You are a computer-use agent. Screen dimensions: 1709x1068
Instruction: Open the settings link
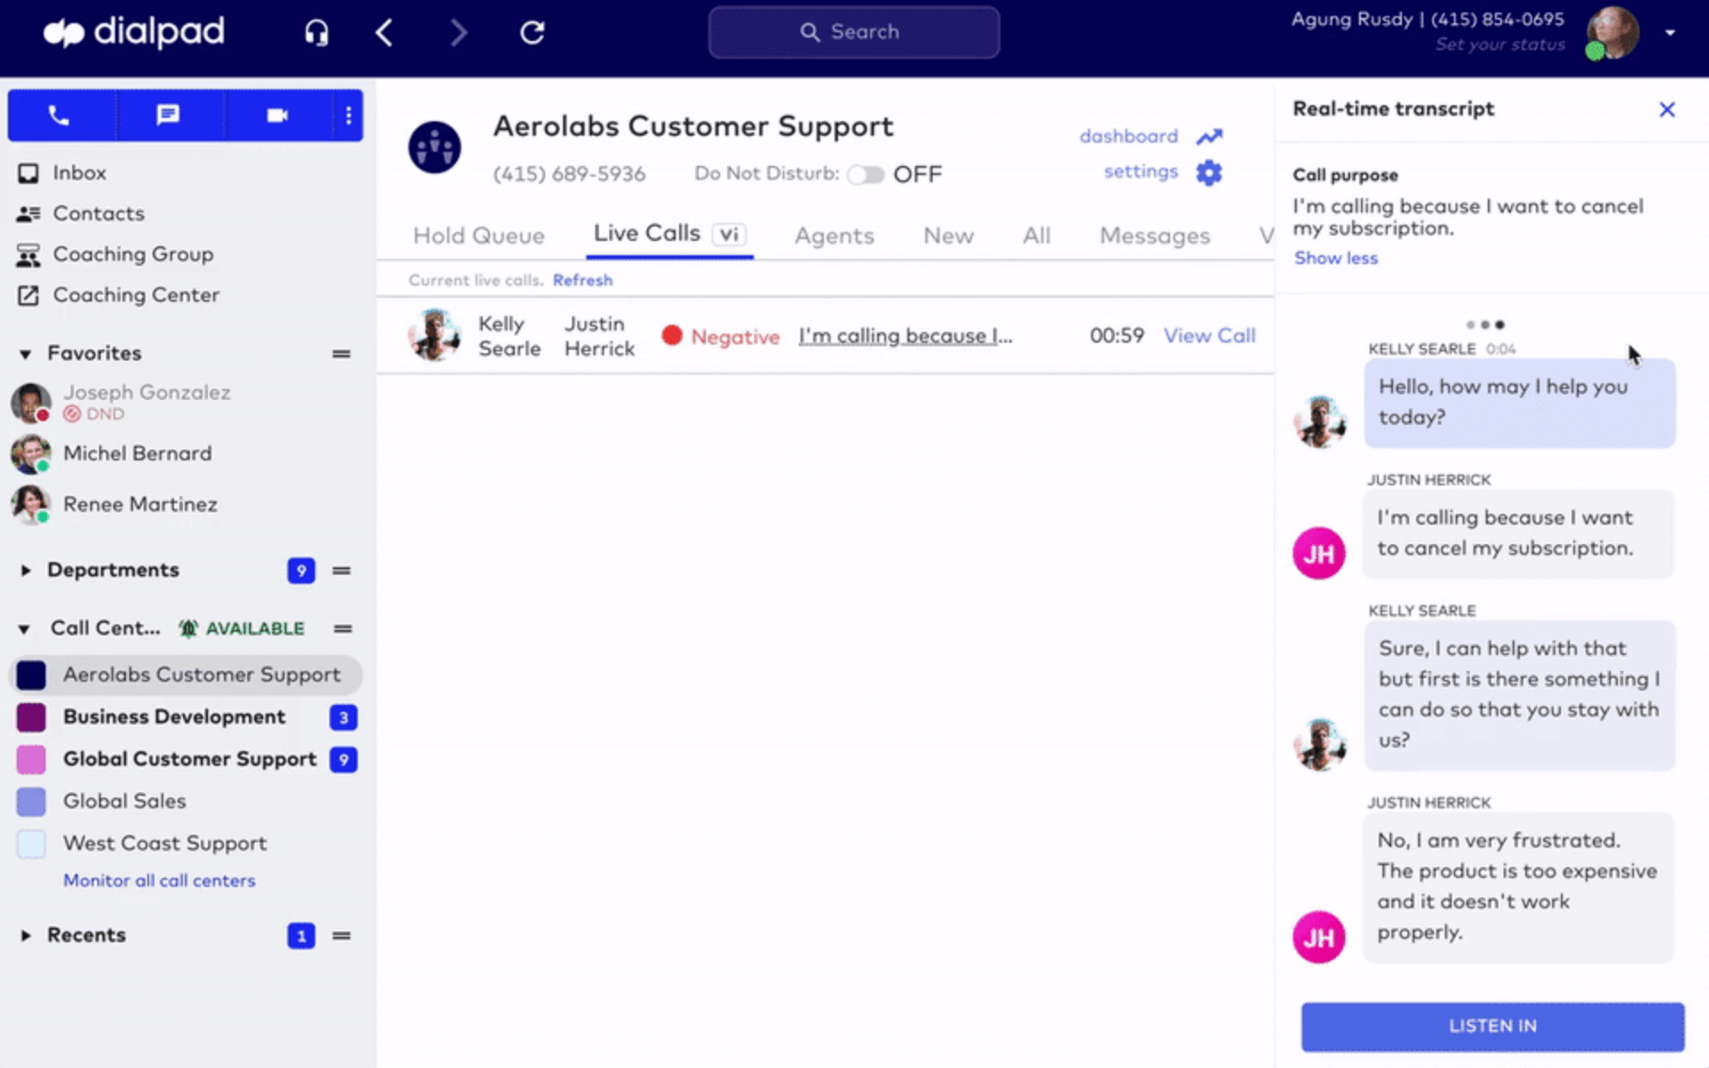tap(1141, 171)
